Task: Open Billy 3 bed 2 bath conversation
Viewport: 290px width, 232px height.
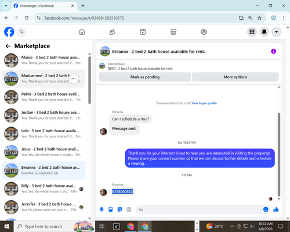Action: (43, 188)
